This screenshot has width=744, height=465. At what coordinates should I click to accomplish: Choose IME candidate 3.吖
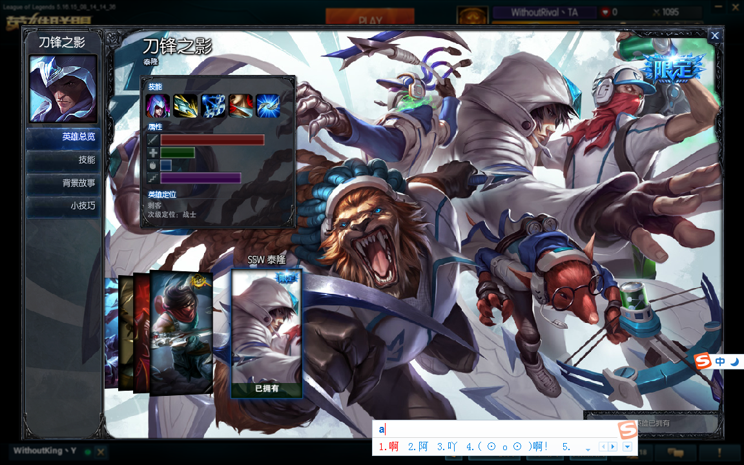pyautogui.click(x=448, y=446)
